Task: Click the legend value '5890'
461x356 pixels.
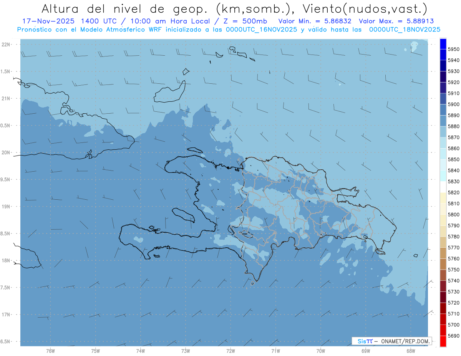Action: click(454, 115)
